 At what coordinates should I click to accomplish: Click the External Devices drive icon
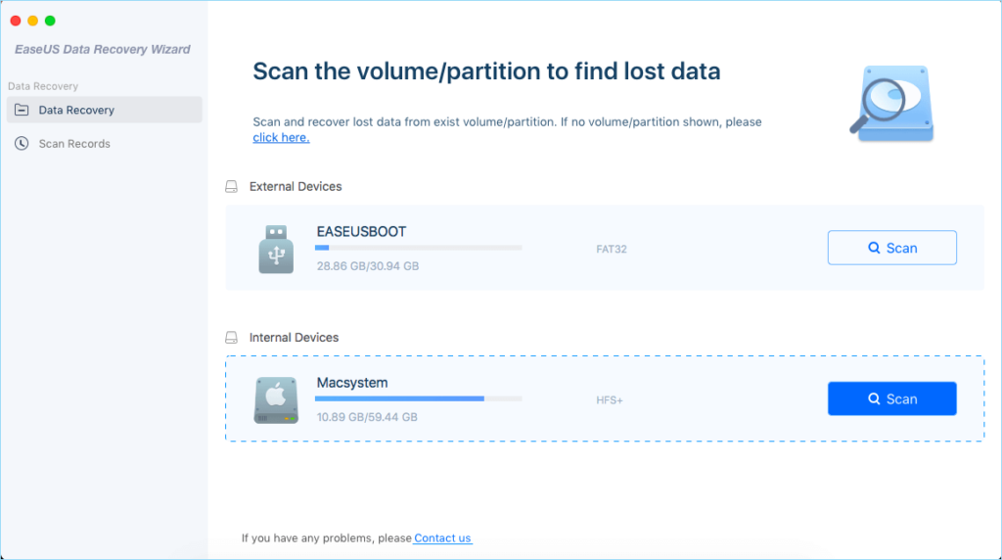(x=232, y=186)
